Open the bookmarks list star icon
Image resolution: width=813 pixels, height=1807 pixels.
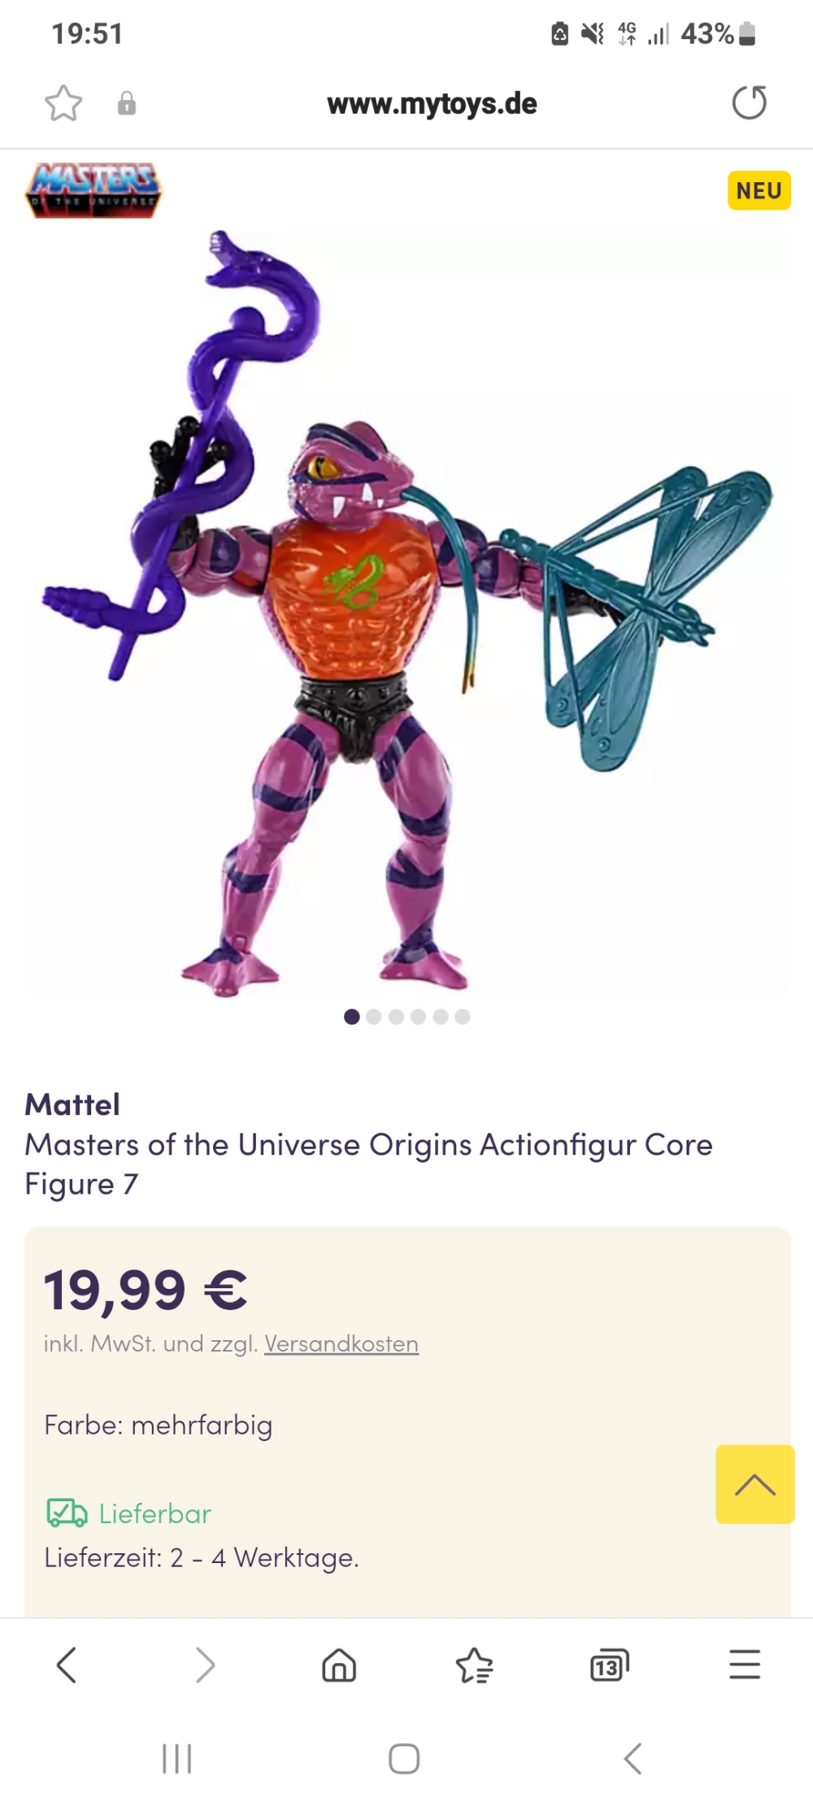coord(475,1665)
